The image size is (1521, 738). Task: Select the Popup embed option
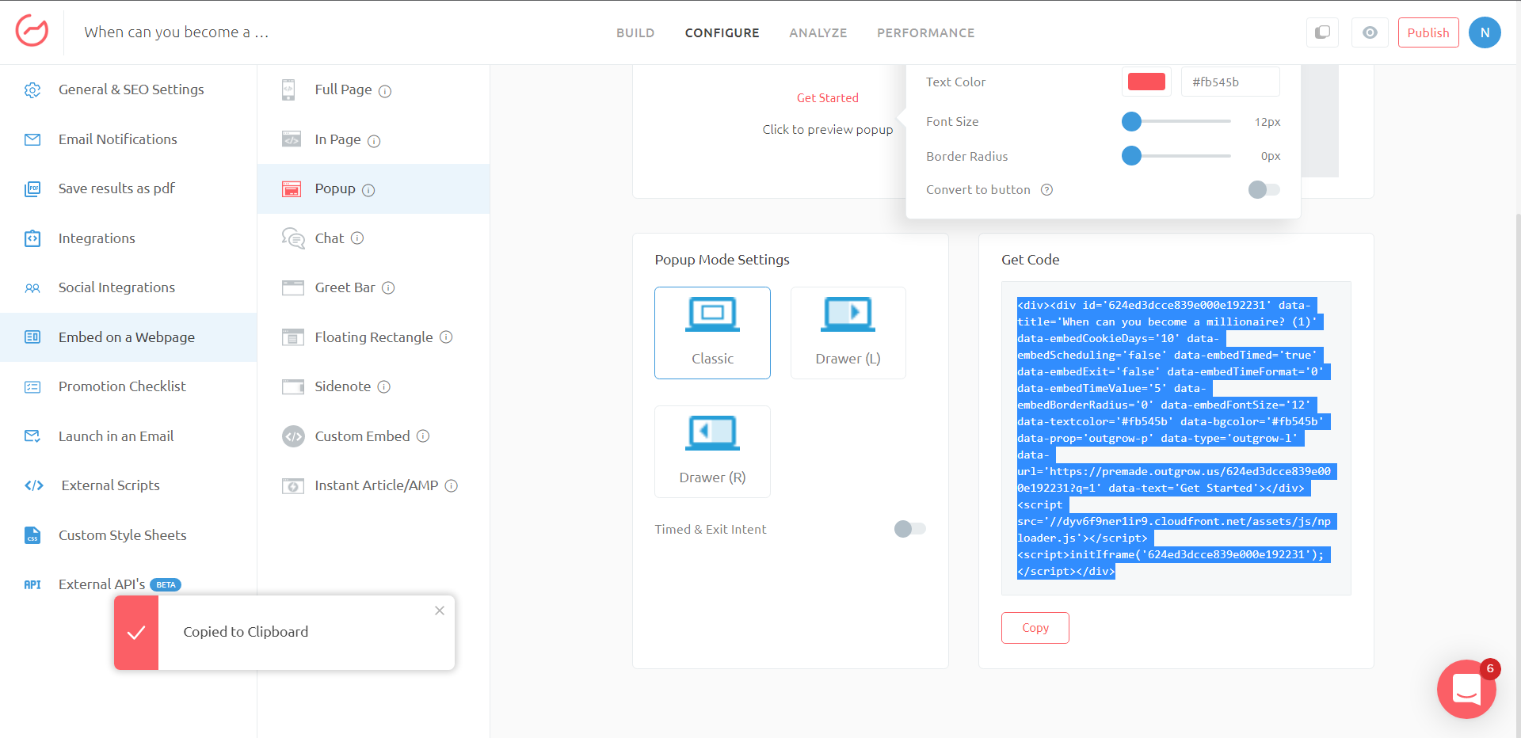[x=373, y=188]
